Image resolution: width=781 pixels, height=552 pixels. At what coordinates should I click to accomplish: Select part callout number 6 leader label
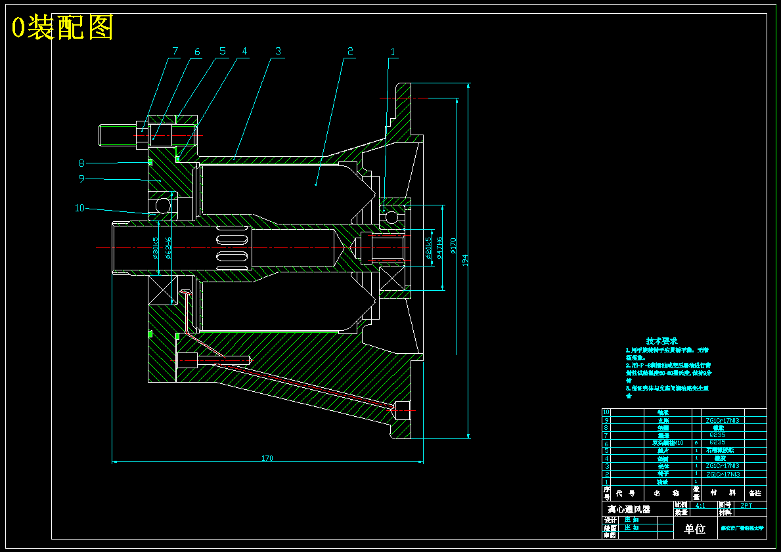point(197,52)
